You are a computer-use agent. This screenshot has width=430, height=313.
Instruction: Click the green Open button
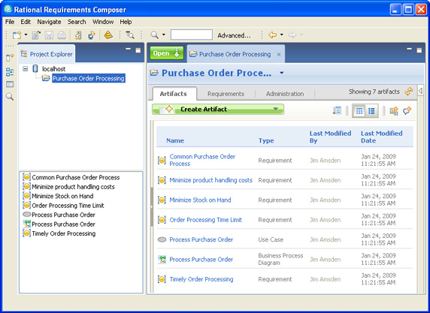tap(167, 53)
